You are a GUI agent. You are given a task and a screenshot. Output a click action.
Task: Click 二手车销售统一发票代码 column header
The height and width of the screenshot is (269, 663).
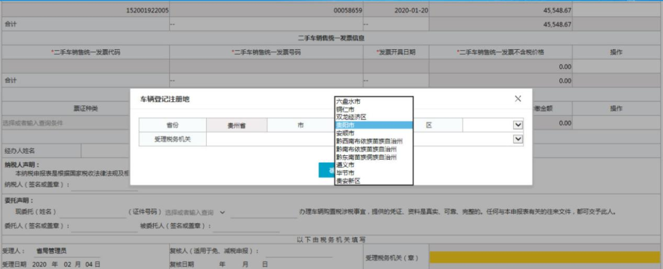86,52
